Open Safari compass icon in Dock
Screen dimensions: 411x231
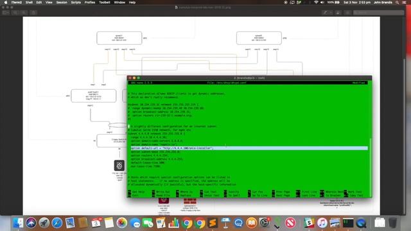point(57,223)
